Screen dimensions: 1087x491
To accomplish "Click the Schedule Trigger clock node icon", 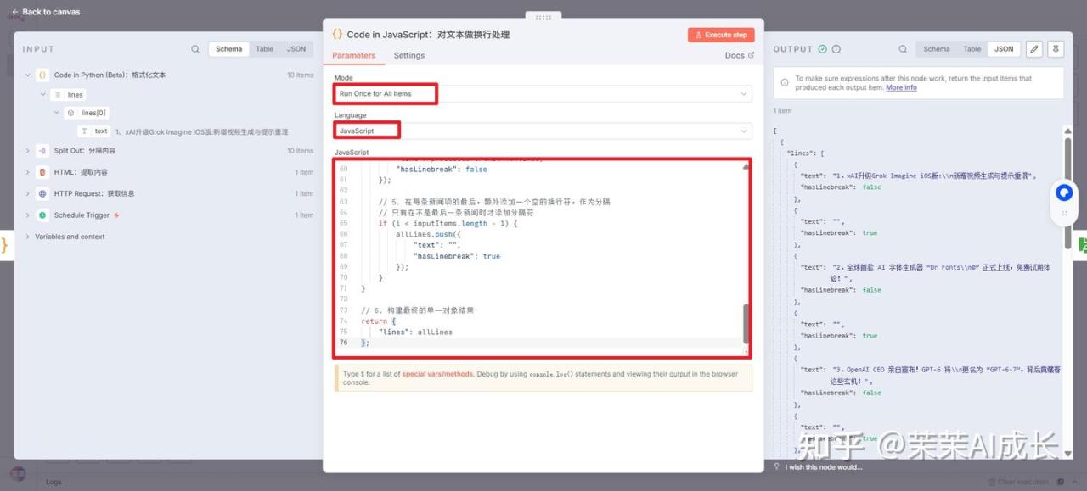I will click(x=42, y=215).
